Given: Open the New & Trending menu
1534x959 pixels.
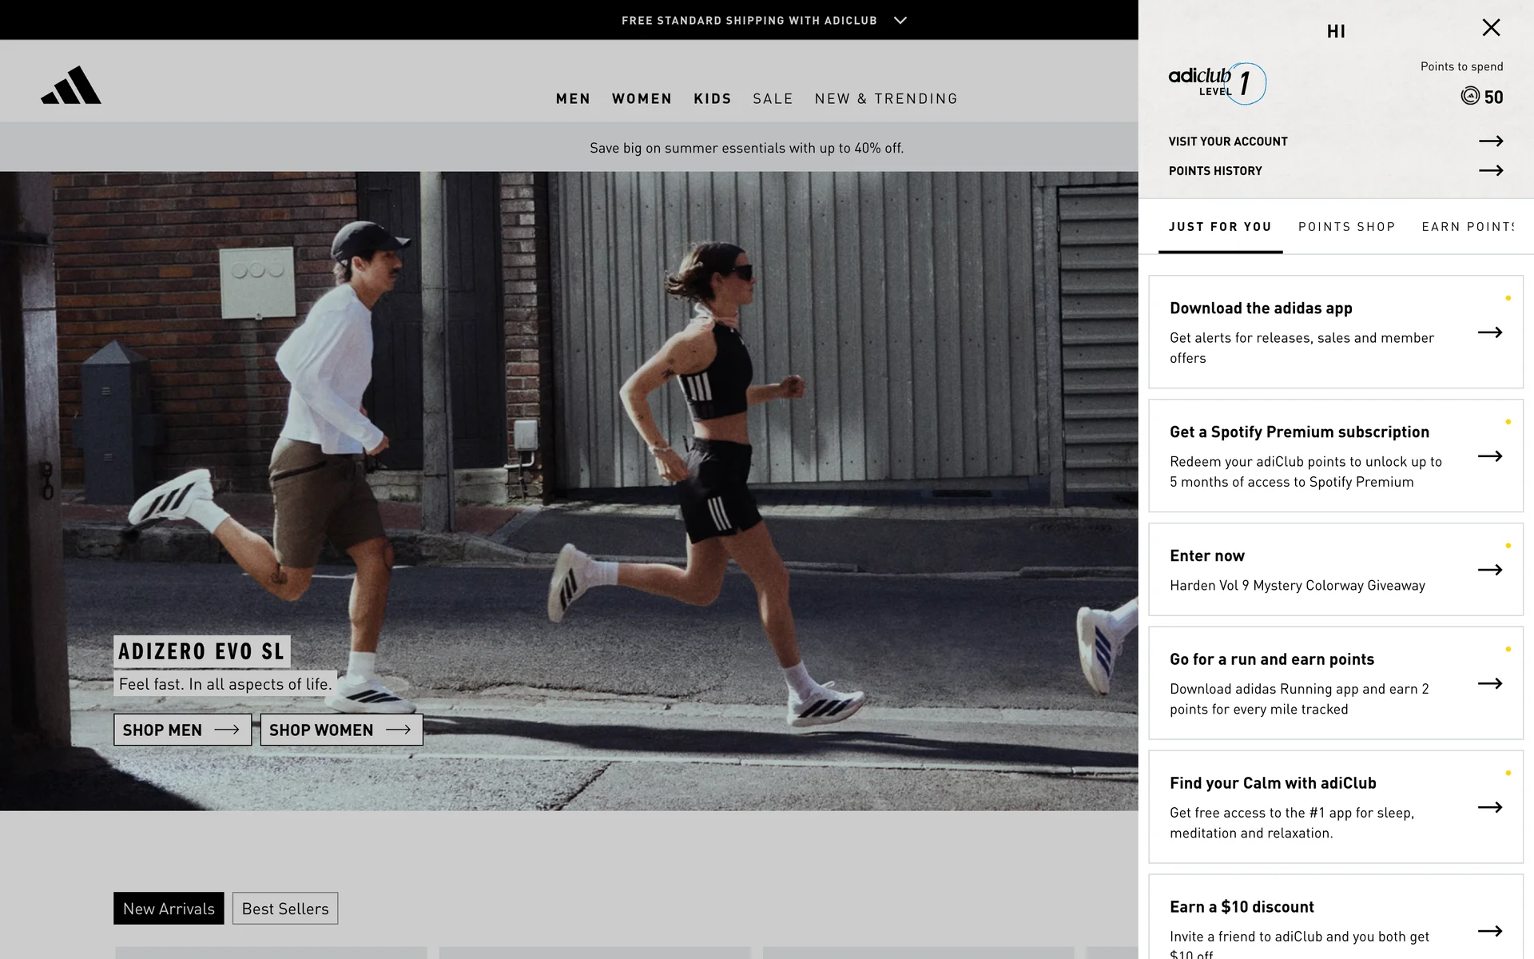Looking at the screenshot, I should pos(886,99).
